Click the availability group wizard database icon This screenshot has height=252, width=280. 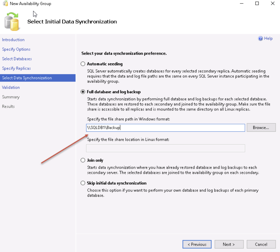coord(12,21)
